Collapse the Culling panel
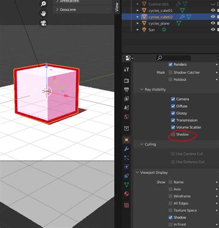This screenshot has height=228, width=219. (142, 144)
